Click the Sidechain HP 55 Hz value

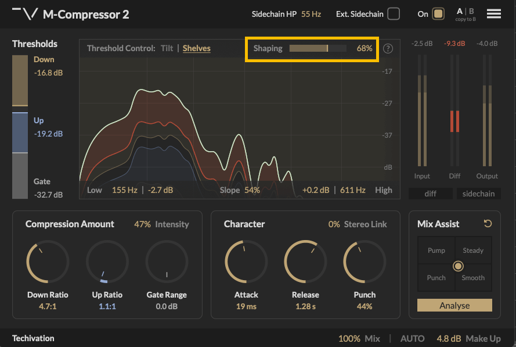[311, 14]
